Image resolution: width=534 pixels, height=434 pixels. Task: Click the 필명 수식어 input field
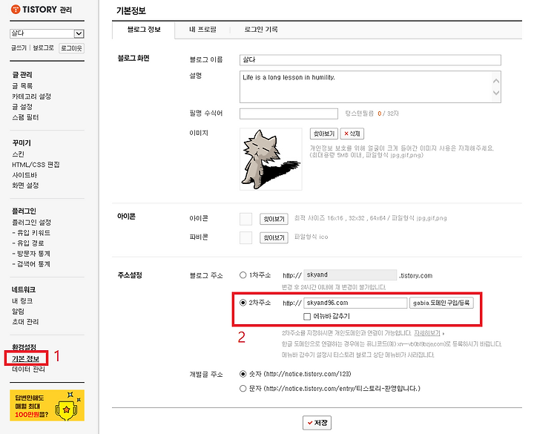pos(289,114)
